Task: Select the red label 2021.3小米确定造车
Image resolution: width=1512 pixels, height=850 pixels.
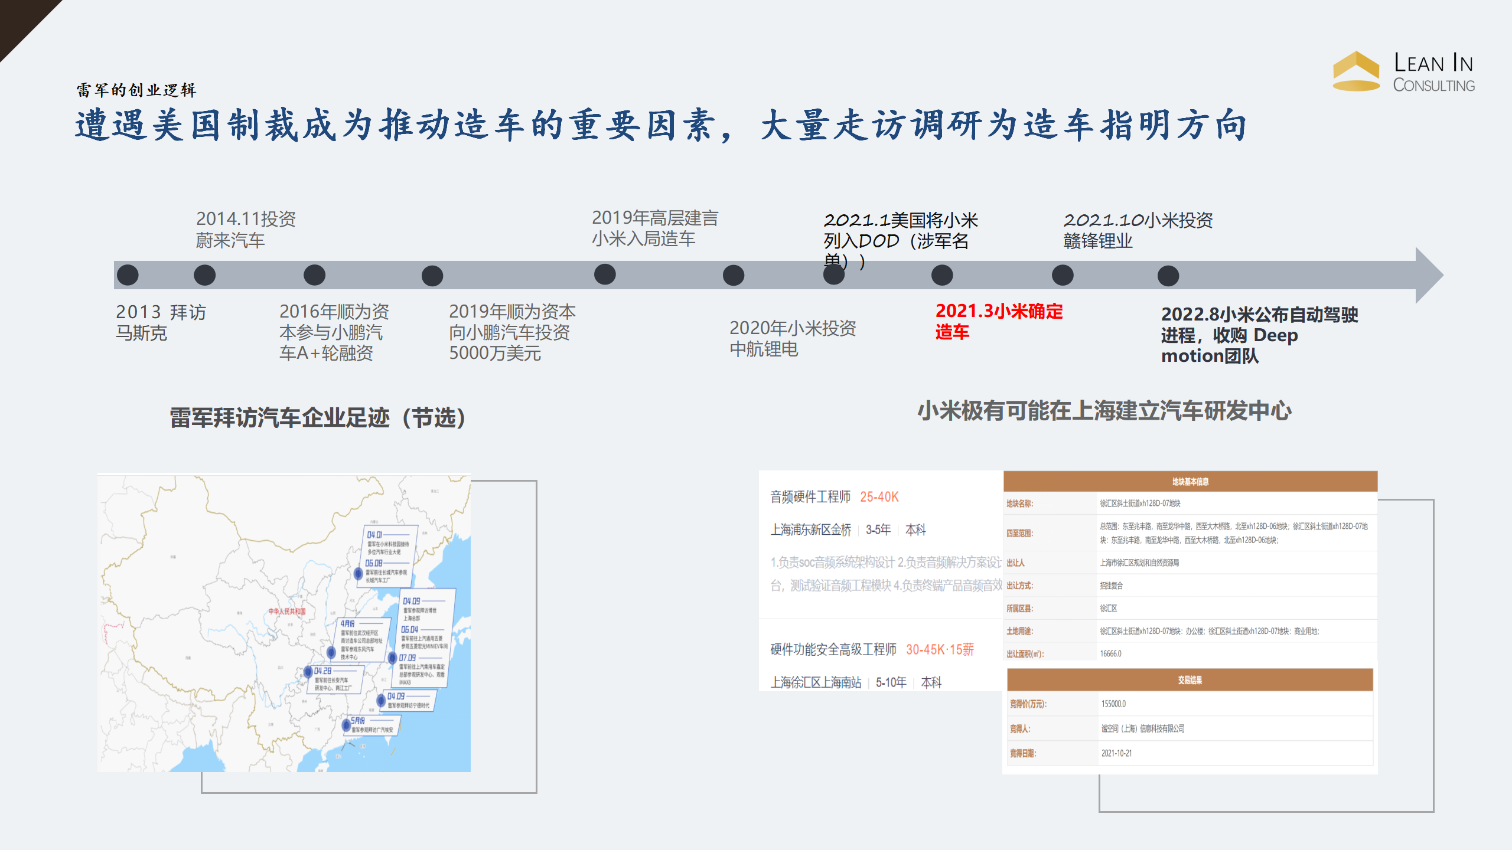Action: 999,322
